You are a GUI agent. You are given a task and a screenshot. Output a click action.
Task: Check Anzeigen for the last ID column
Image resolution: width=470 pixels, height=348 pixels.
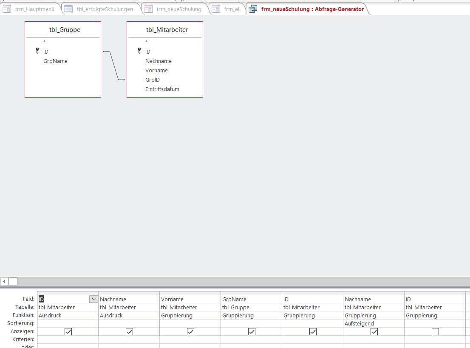[435, 331]
